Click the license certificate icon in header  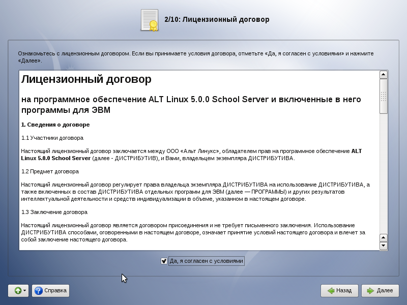click(150, 20)
